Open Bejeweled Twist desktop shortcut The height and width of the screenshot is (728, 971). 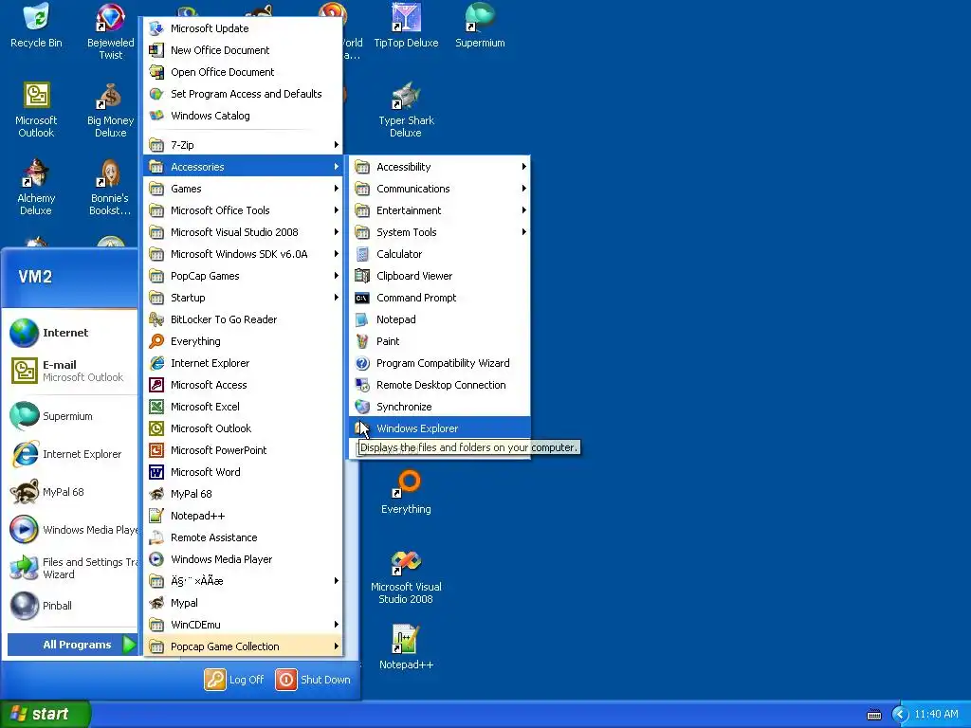click(110, 31)
